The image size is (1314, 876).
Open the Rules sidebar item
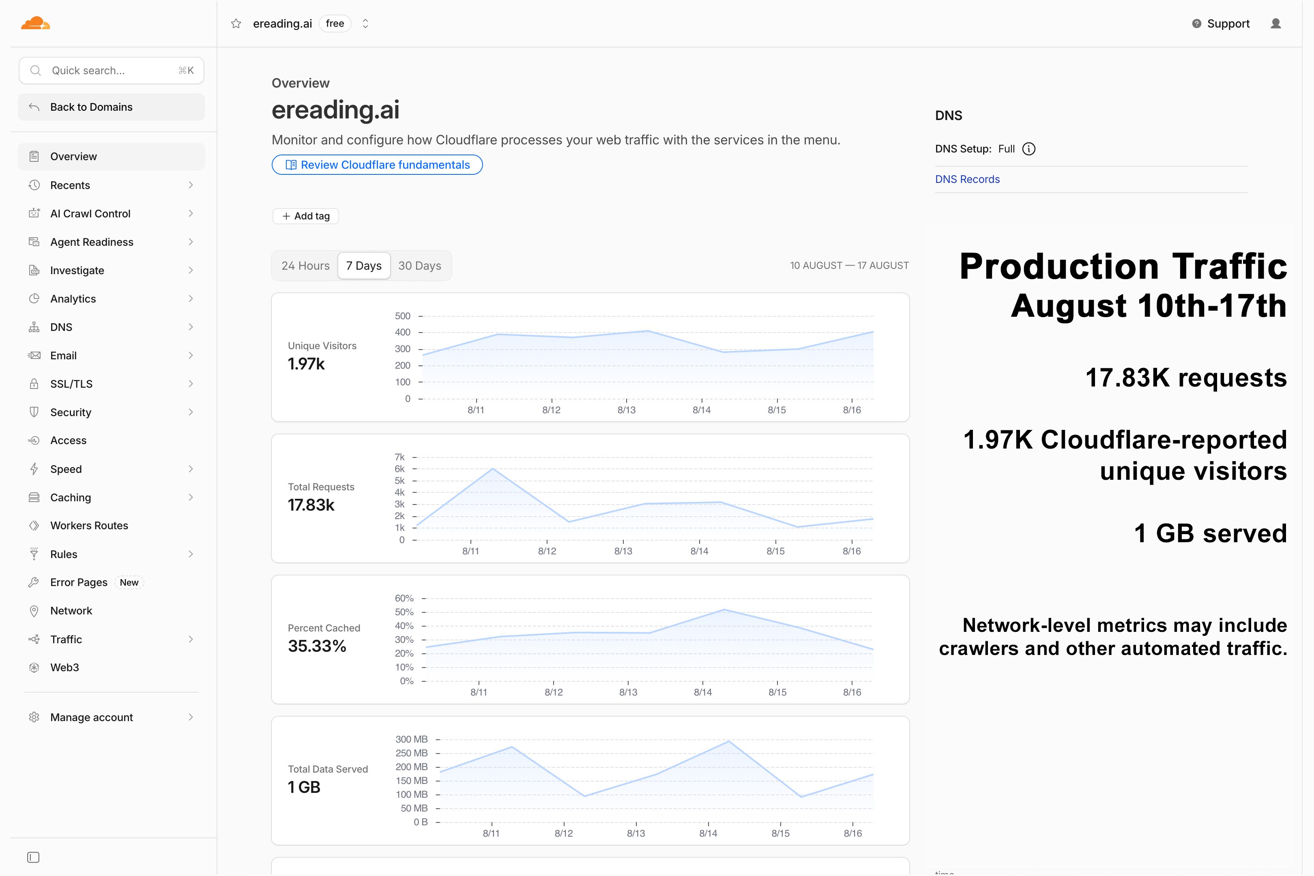pos(111,554)
